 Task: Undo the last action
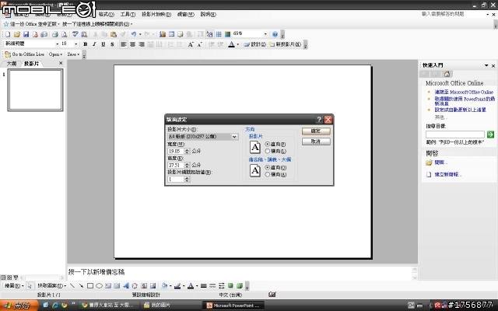coord(134,34)
